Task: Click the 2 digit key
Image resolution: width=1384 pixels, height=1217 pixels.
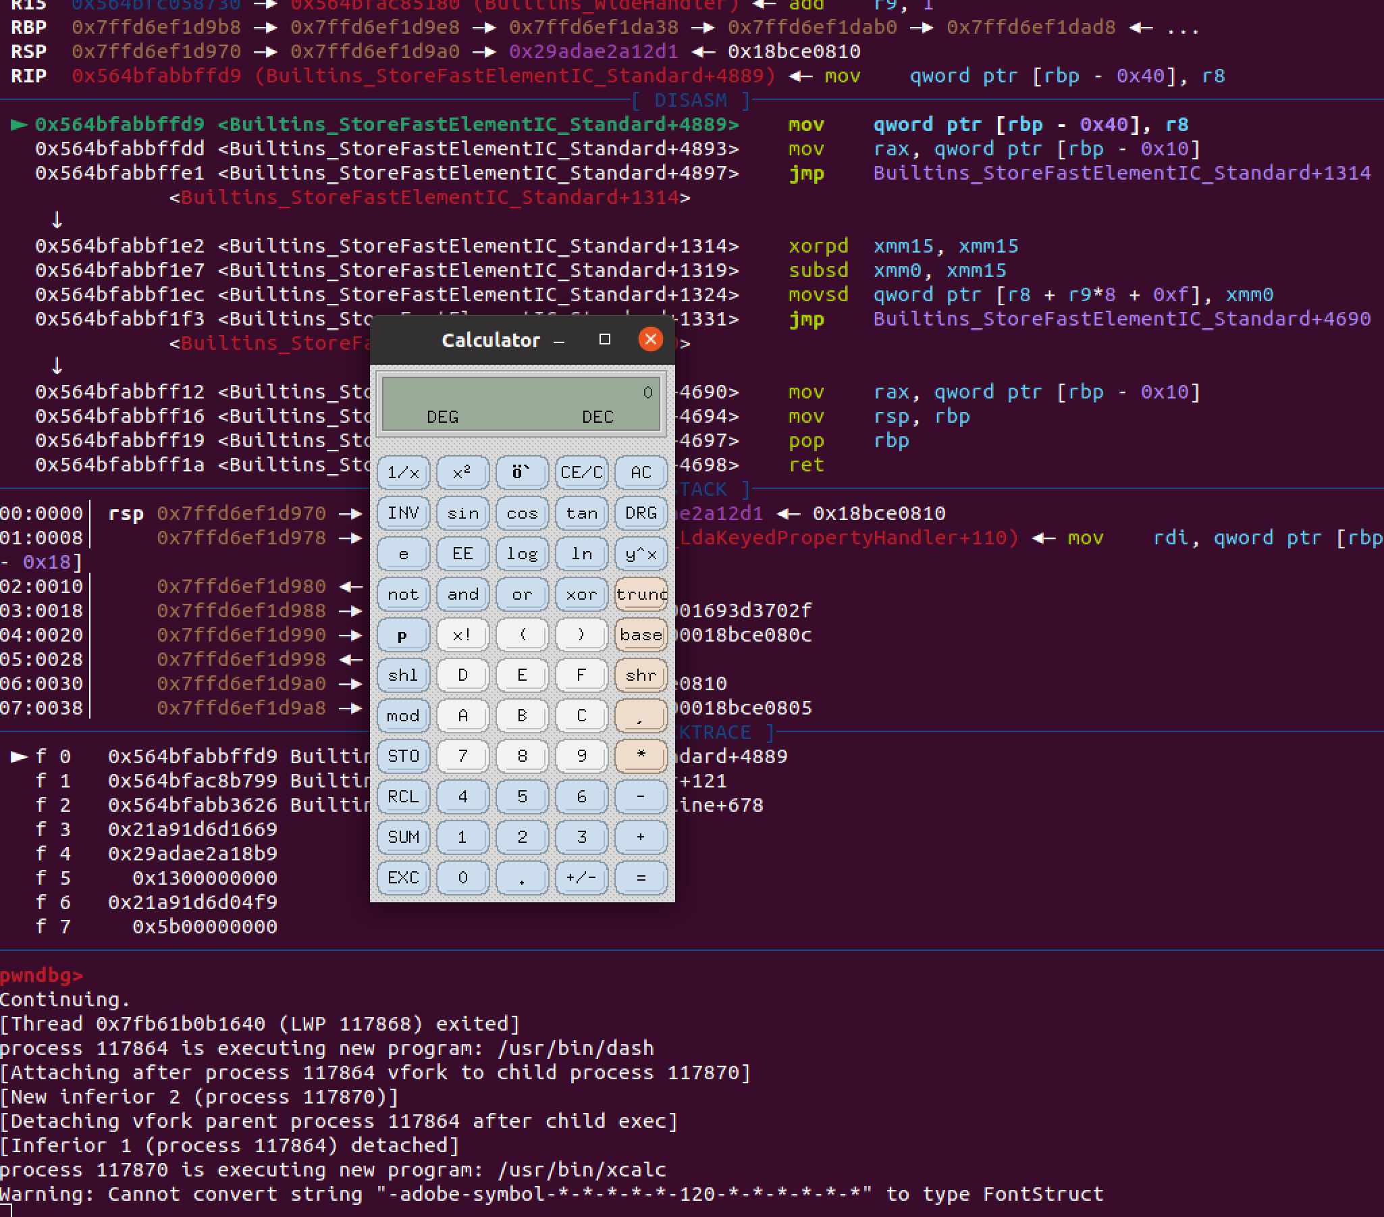Action: tap(521, 837)
